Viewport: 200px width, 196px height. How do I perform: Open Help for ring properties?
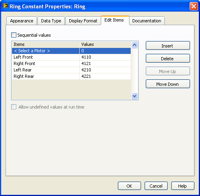[183, 186]
